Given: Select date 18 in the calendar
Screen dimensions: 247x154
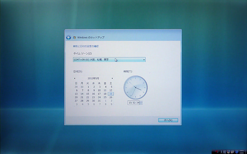Looking at the screenshot, I should [x=105, y=94].
